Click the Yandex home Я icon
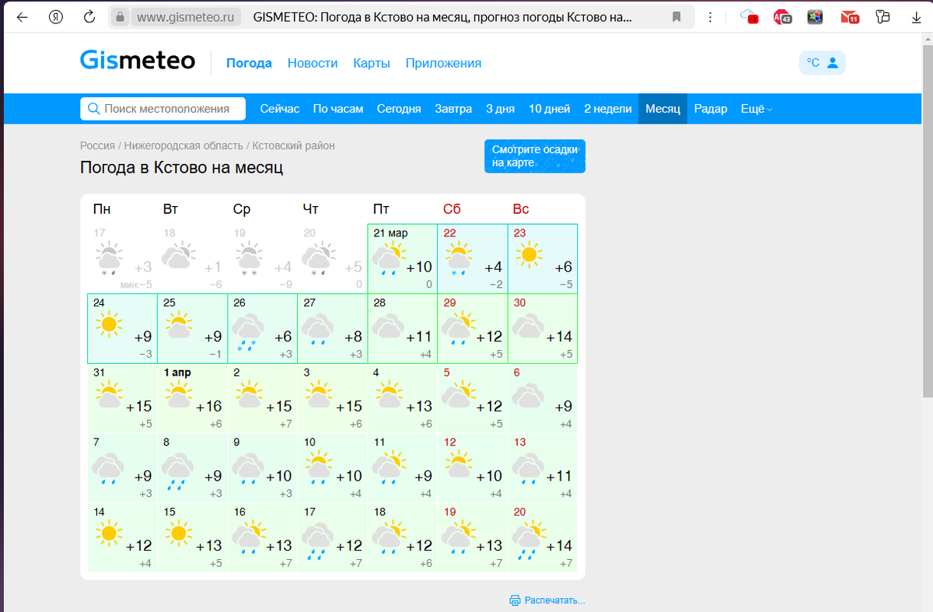Image resolution: width=933 pixels, height=612 pixels. (56, 16)
